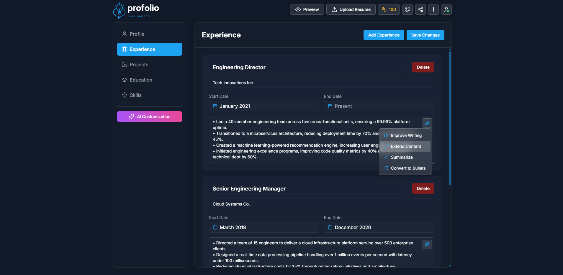Screen dimensions: 563x275
Task: Open the December 2020 end date picker
Action: (x=379, y=227)
